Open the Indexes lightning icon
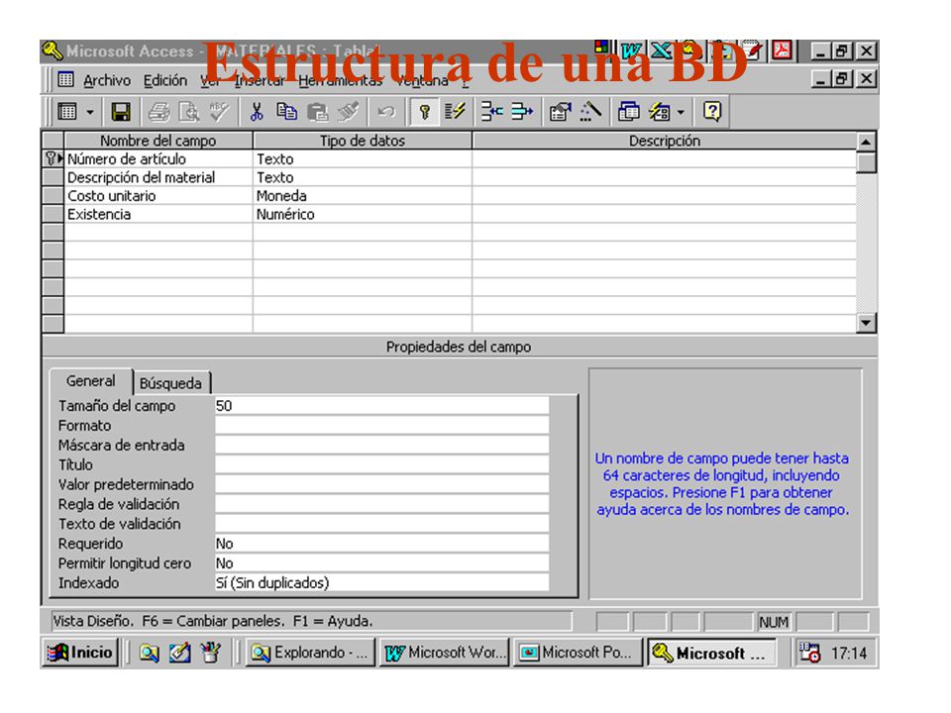The height and width of the screenshot is (713, 951). tap(455, 112)
